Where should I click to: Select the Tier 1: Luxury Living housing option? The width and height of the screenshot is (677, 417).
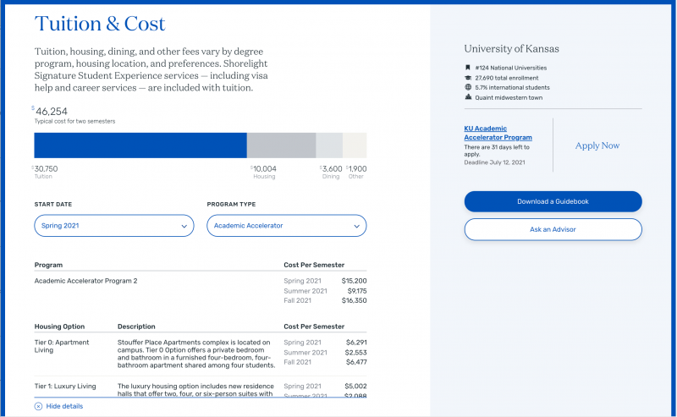64,386
